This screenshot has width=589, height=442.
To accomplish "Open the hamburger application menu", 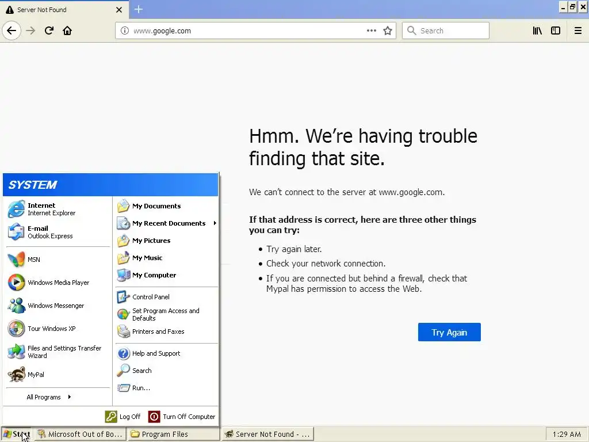I will click(577, 31).
